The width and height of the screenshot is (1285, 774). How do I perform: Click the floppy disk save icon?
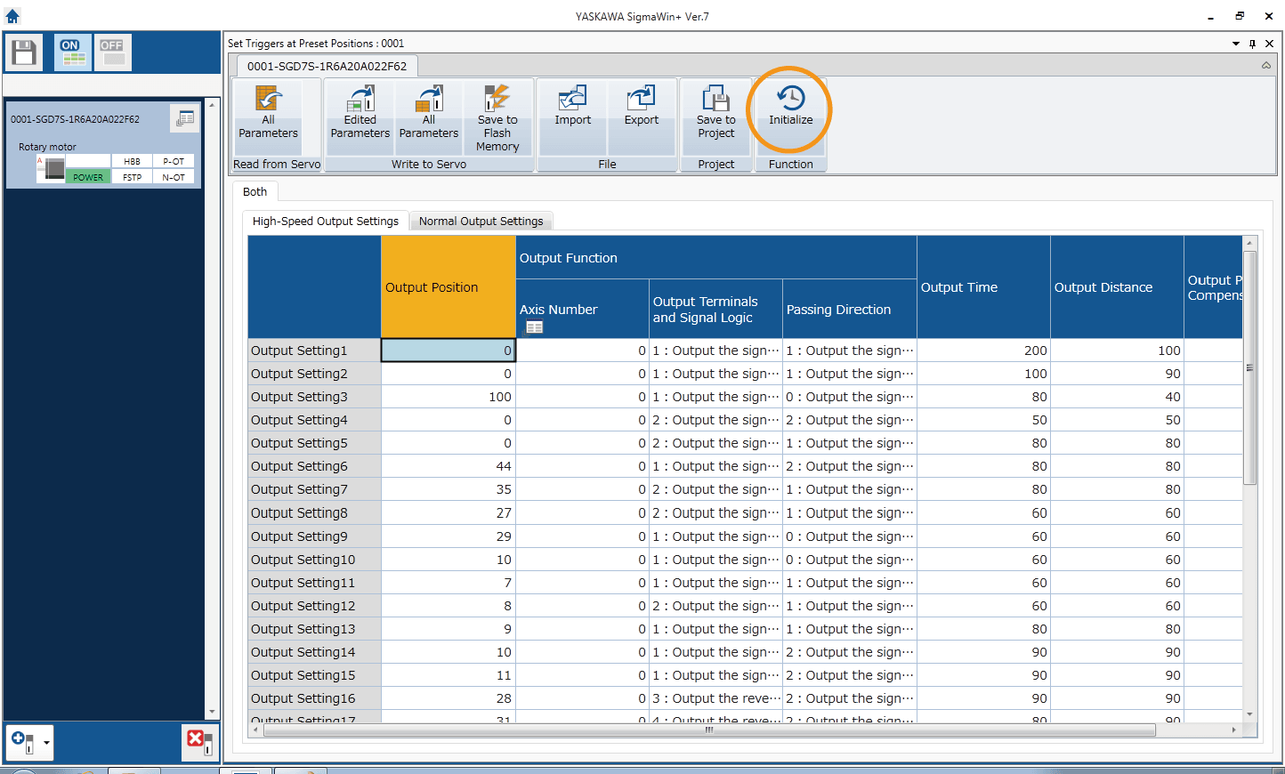click(24, 52)
